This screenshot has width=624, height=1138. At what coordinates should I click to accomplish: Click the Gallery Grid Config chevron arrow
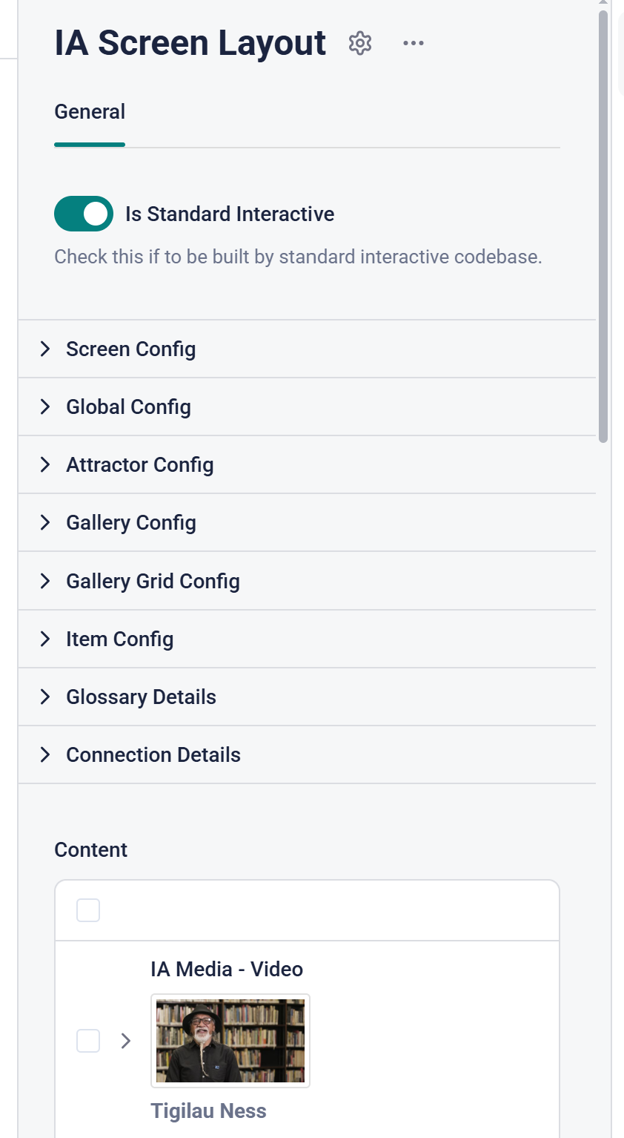45,581
